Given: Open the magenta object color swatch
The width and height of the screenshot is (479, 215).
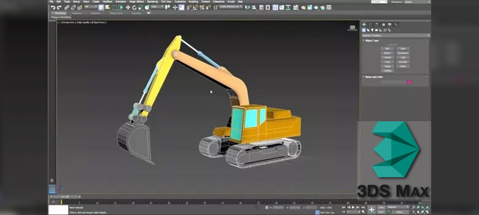Looking at the screenshot, I should click(409, 82).
